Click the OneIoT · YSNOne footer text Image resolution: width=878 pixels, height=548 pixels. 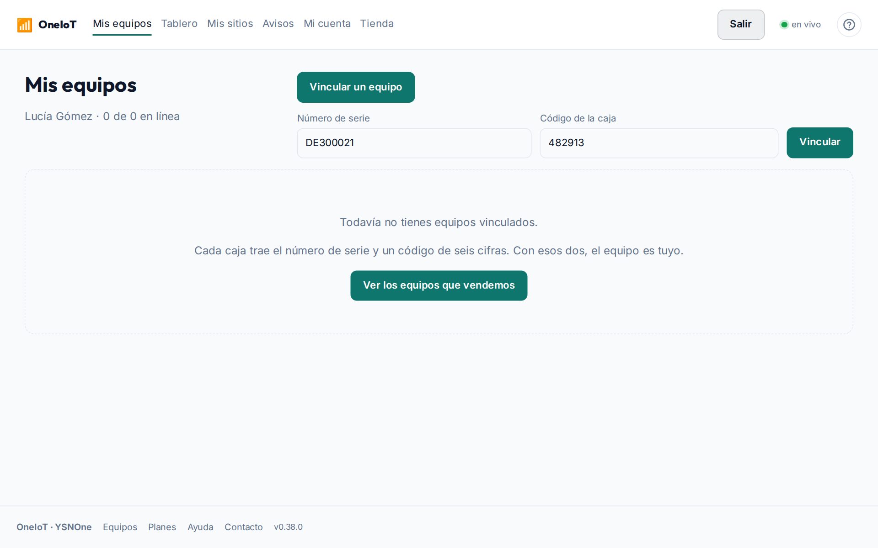(x=54, y=527)
